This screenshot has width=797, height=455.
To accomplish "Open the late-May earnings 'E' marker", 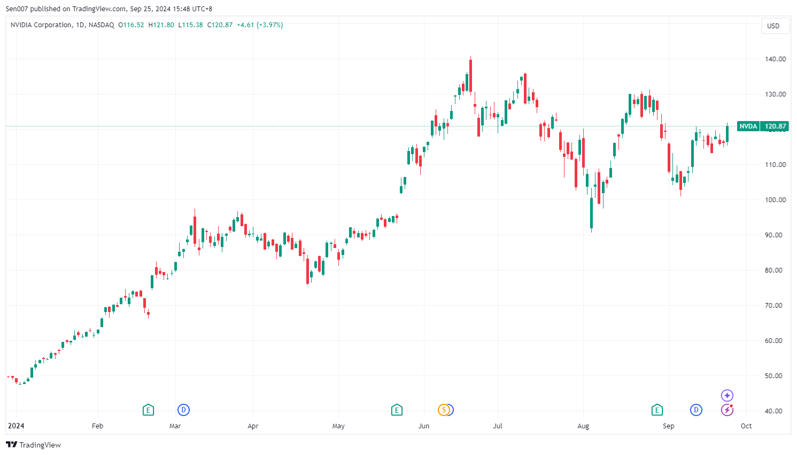I will (x=397, y=410).
